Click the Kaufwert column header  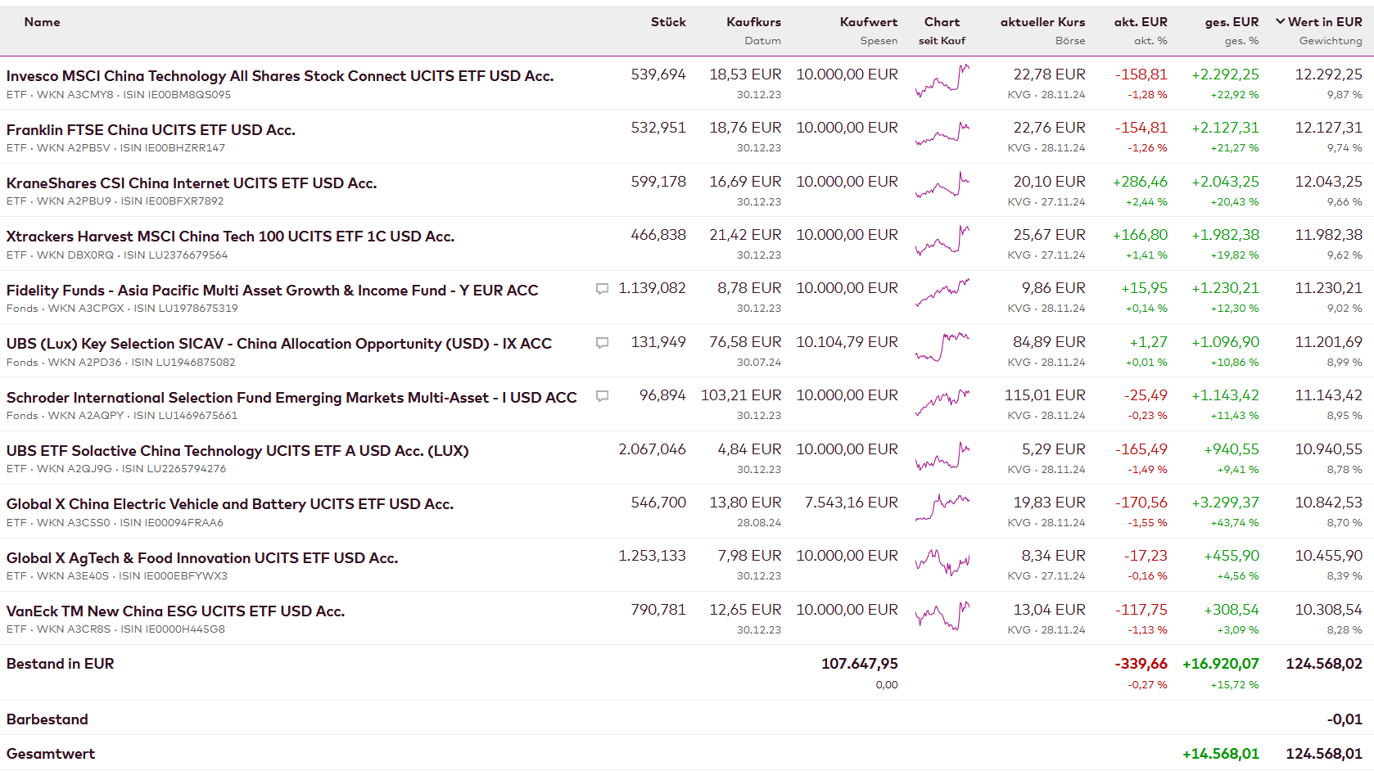868,22
